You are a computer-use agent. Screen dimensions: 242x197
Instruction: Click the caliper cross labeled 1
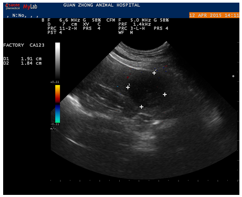point(128,87)
